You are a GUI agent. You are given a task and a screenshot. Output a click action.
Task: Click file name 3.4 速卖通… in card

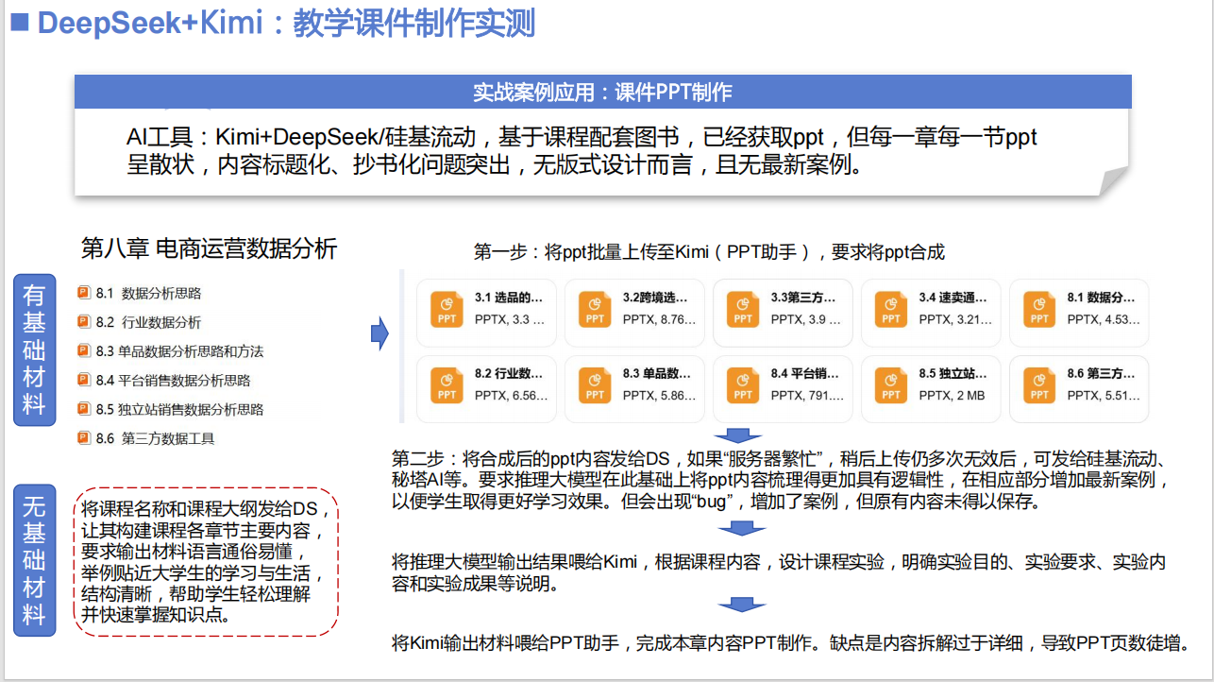[x=954, y=298]
